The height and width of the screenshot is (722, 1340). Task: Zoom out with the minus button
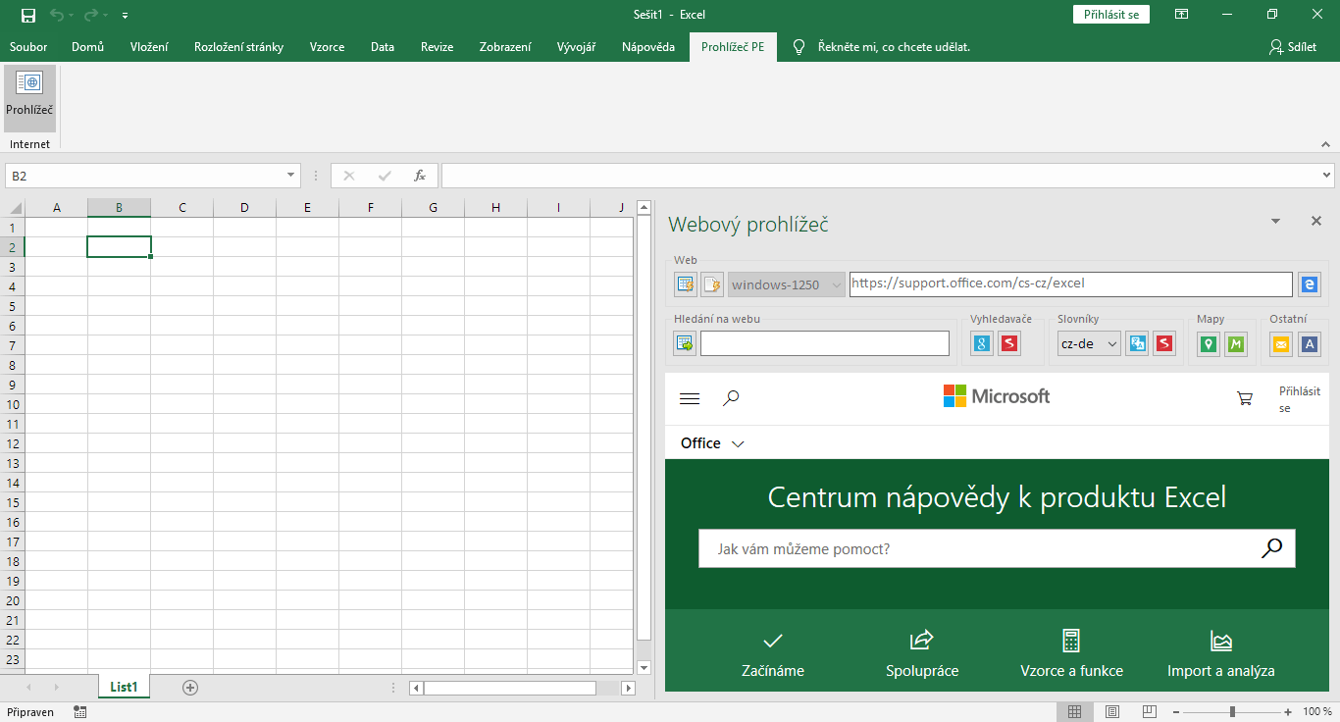tap(1175, 711)
